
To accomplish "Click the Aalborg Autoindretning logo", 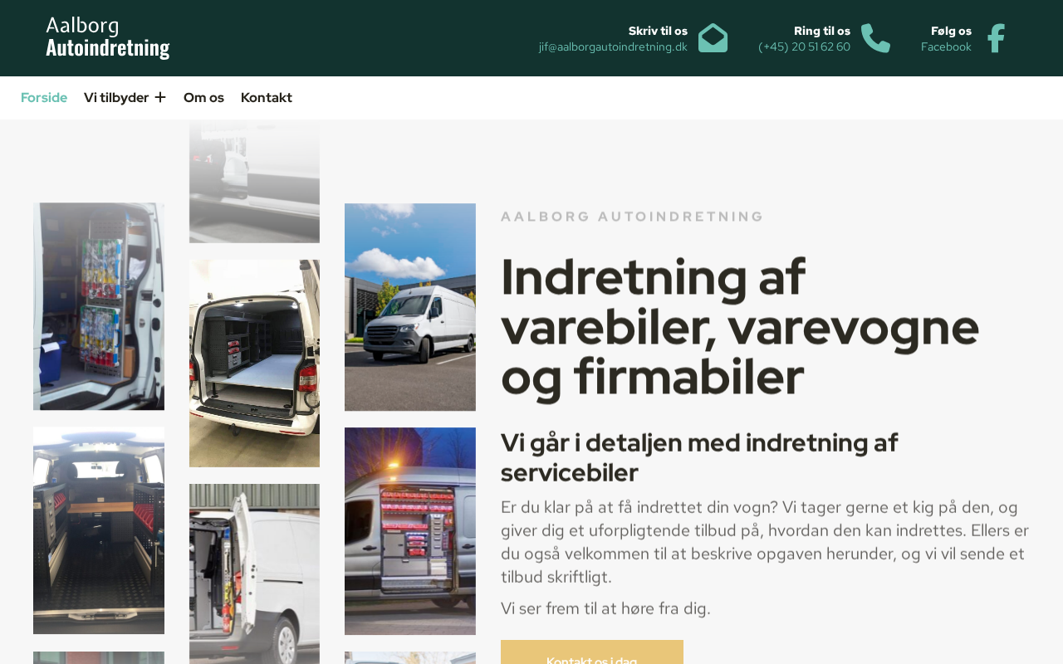I will 107,38.
